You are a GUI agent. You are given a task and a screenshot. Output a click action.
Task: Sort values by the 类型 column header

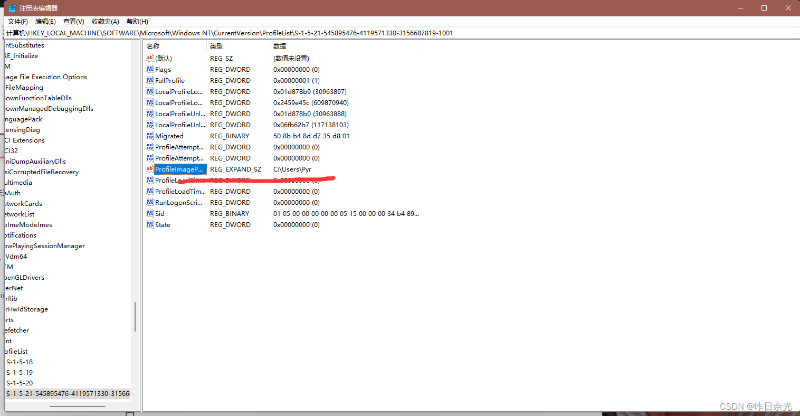tap(238, 46)
